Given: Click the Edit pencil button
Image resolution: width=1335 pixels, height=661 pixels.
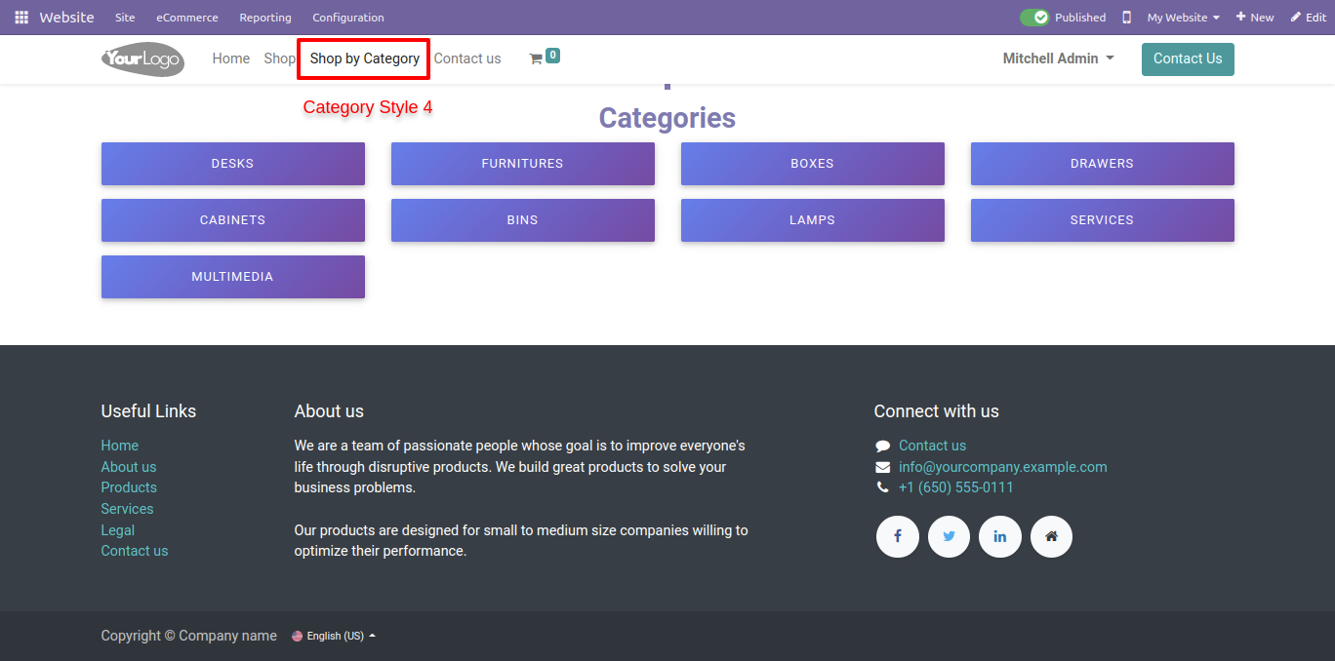Looking at the screenshot, I should click(x=1309, y=18).
